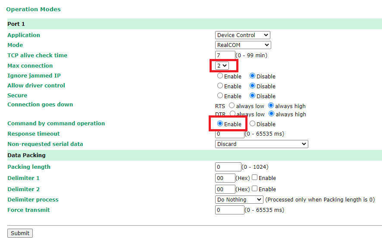Set RTS to always low

click(232, 105)
